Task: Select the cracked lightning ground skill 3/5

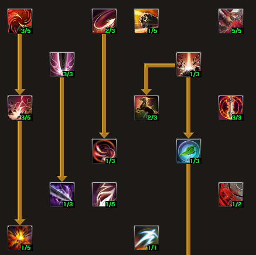Action: point(20,108)
